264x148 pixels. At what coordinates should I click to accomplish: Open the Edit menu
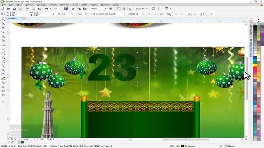[x=11, y=5]
